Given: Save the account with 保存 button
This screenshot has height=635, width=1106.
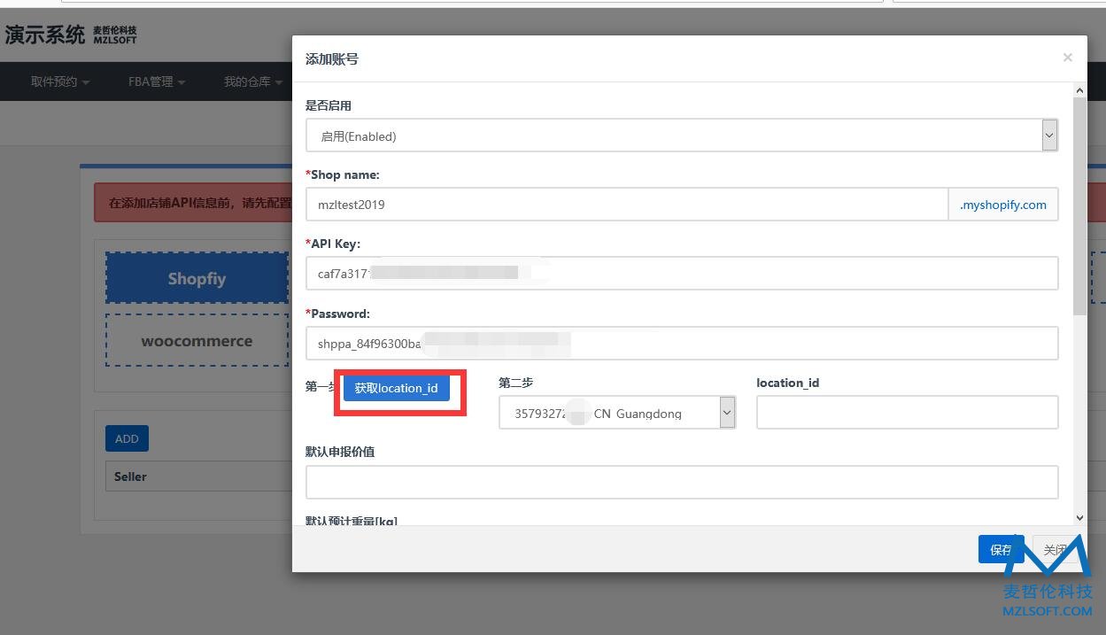Looking at the screenshot, I should pos(1001,549).
